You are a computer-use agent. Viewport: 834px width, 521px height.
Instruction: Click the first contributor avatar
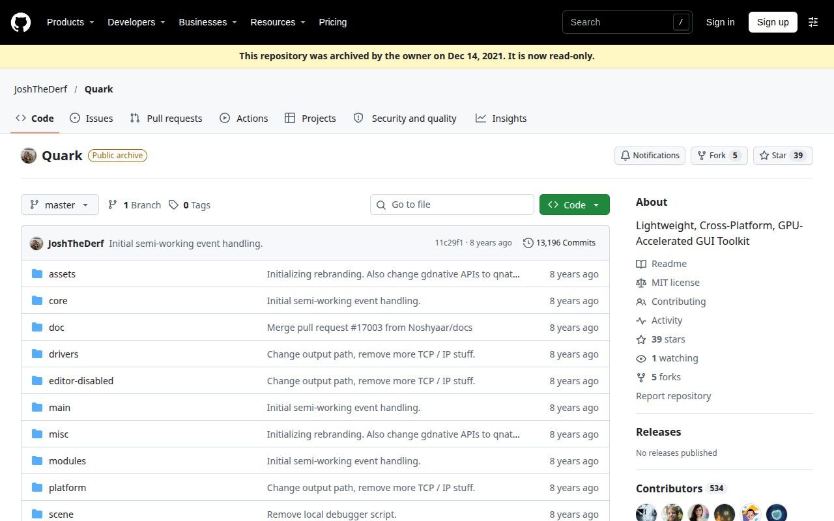(x=646, y=513)
